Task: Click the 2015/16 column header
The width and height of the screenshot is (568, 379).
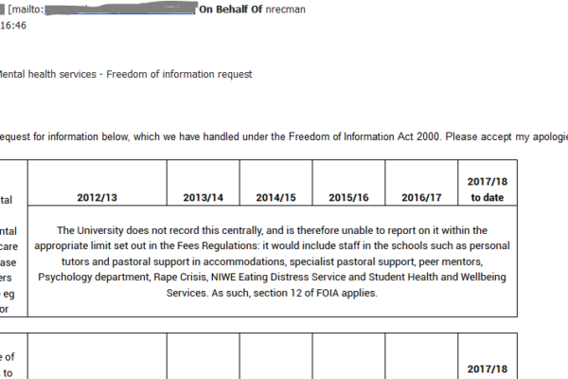Action: pos(348,198)
